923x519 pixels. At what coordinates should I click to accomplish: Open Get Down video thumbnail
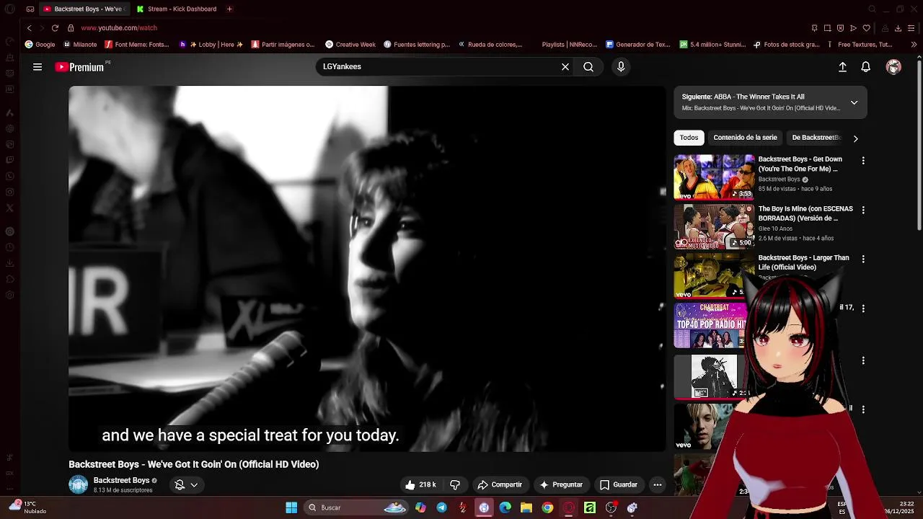pos(714,177)
